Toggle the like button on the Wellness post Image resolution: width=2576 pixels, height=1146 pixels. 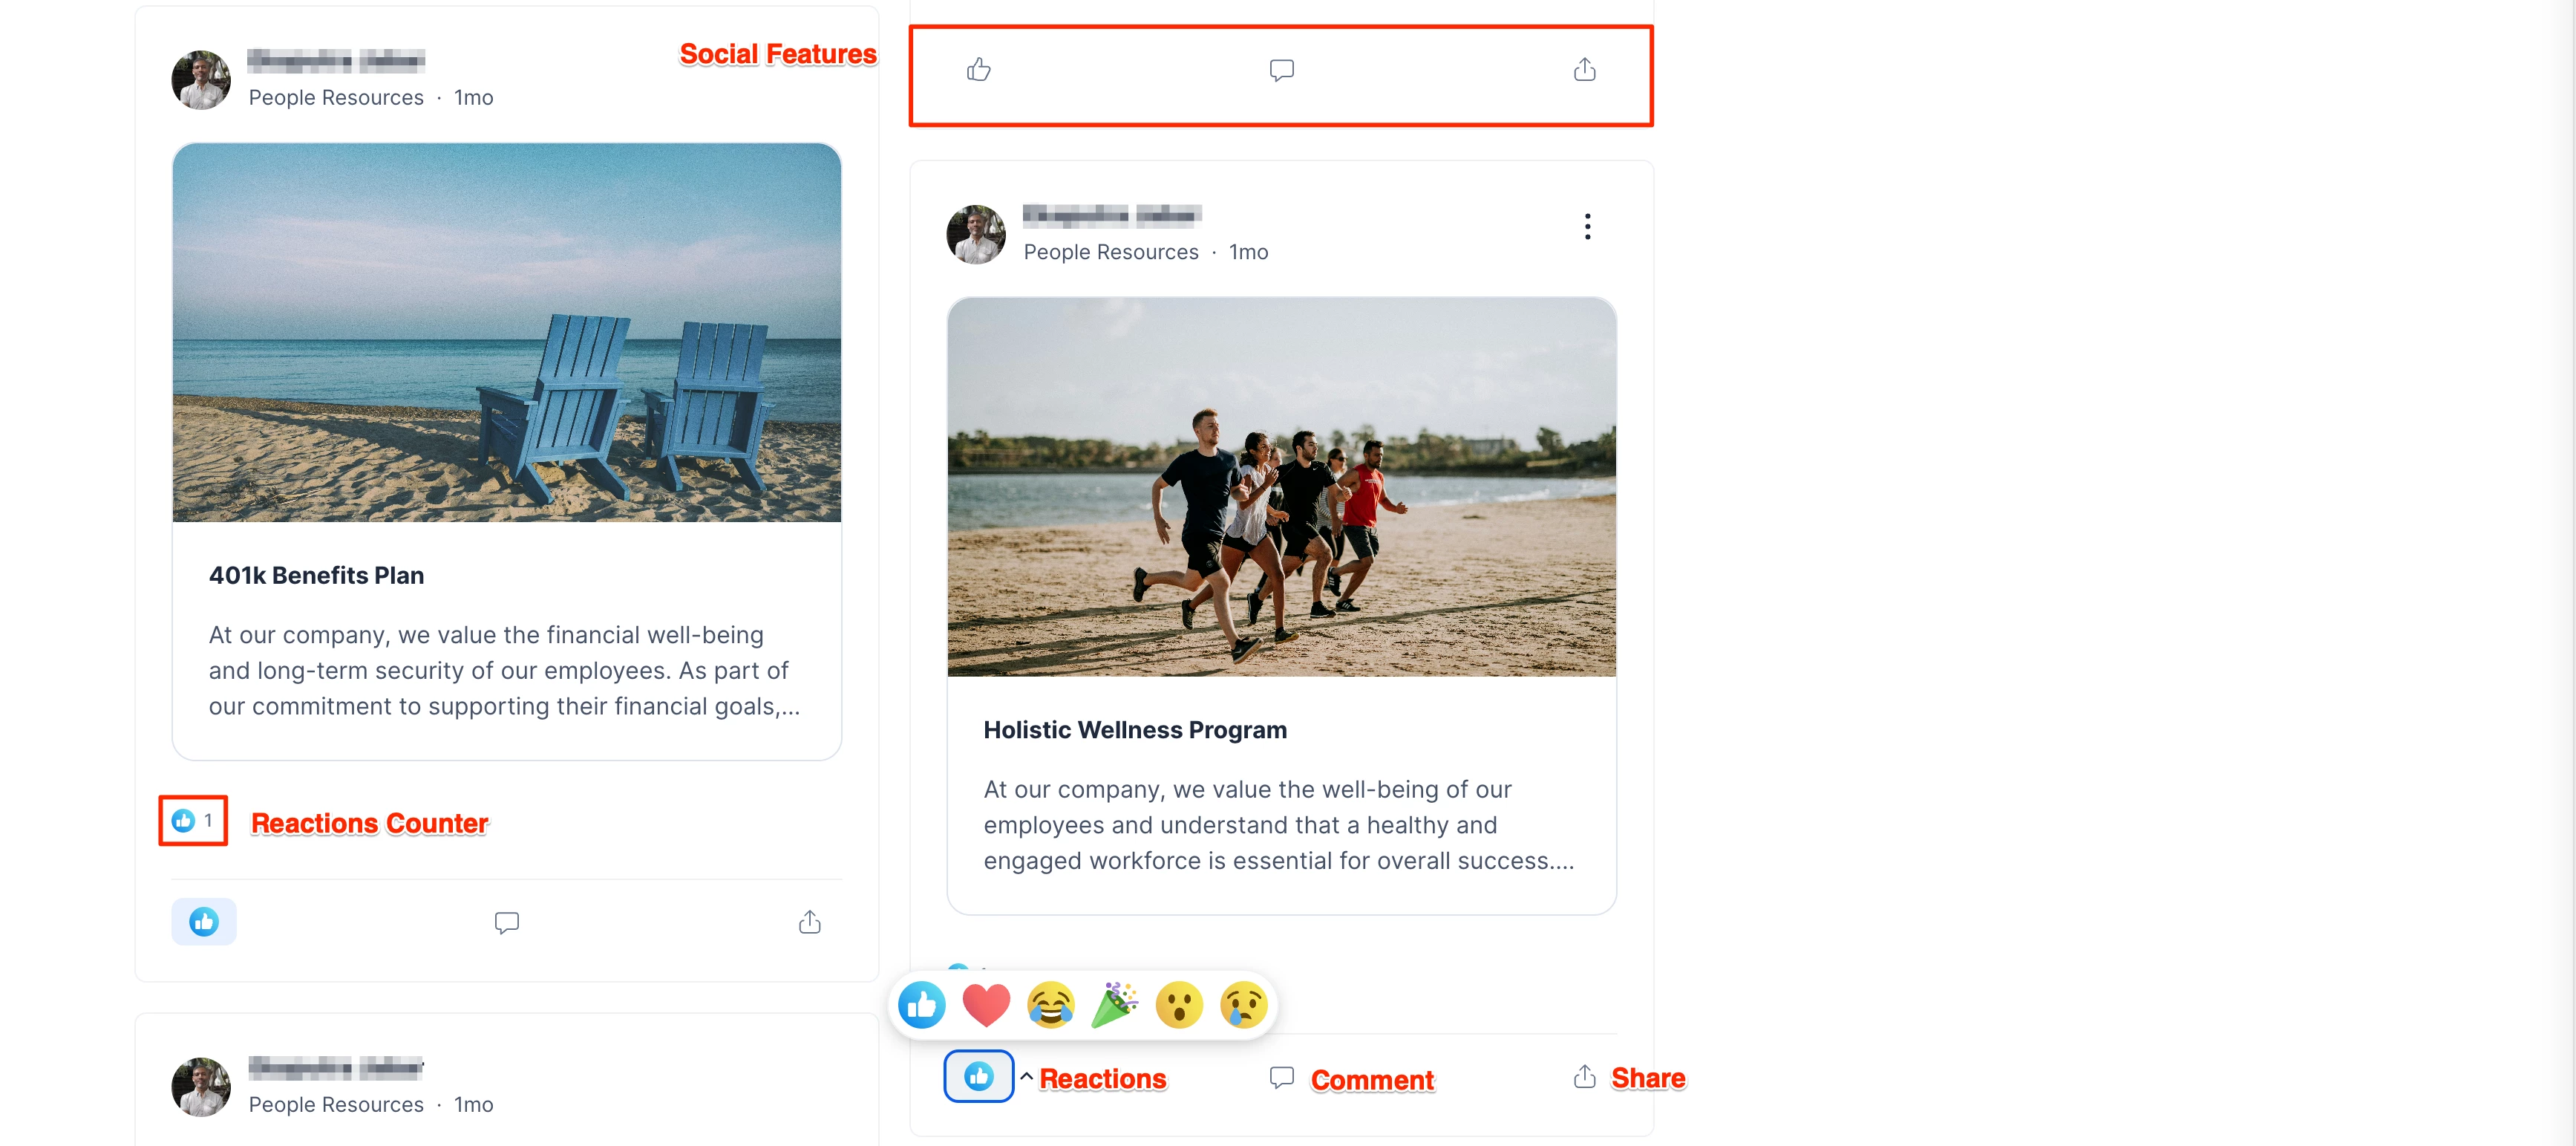(x=978, y=1077)
